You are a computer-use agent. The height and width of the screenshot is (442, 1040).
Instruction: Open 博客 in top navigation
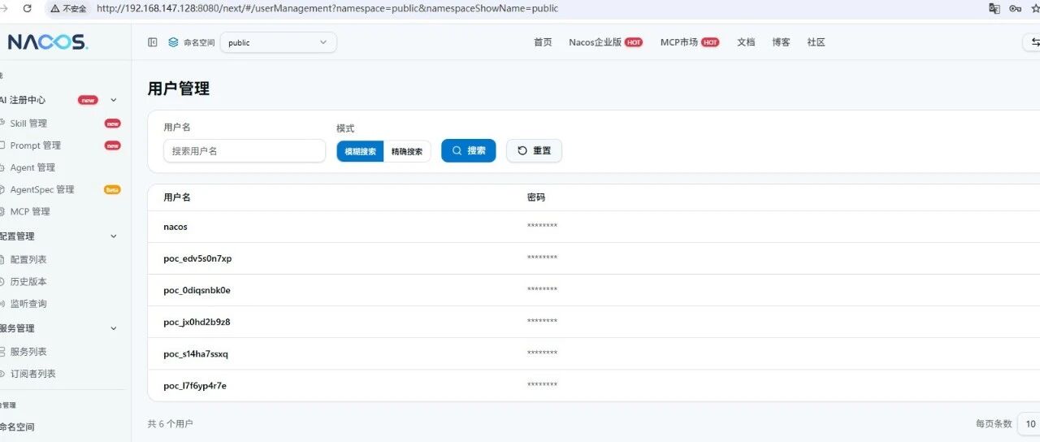pos(781,42)
